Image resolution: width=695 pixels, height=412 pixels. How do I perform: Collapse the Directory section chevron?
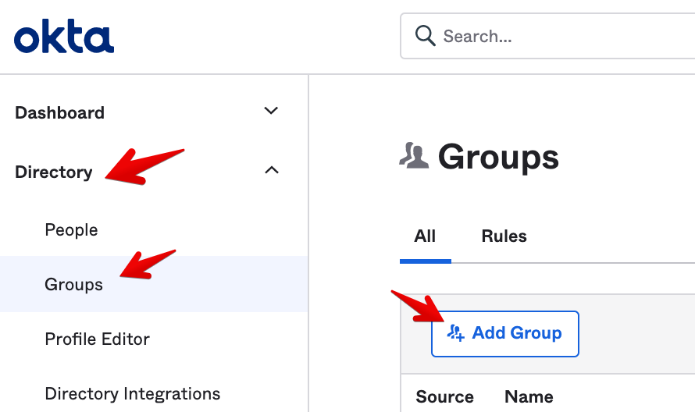(271, 170)
